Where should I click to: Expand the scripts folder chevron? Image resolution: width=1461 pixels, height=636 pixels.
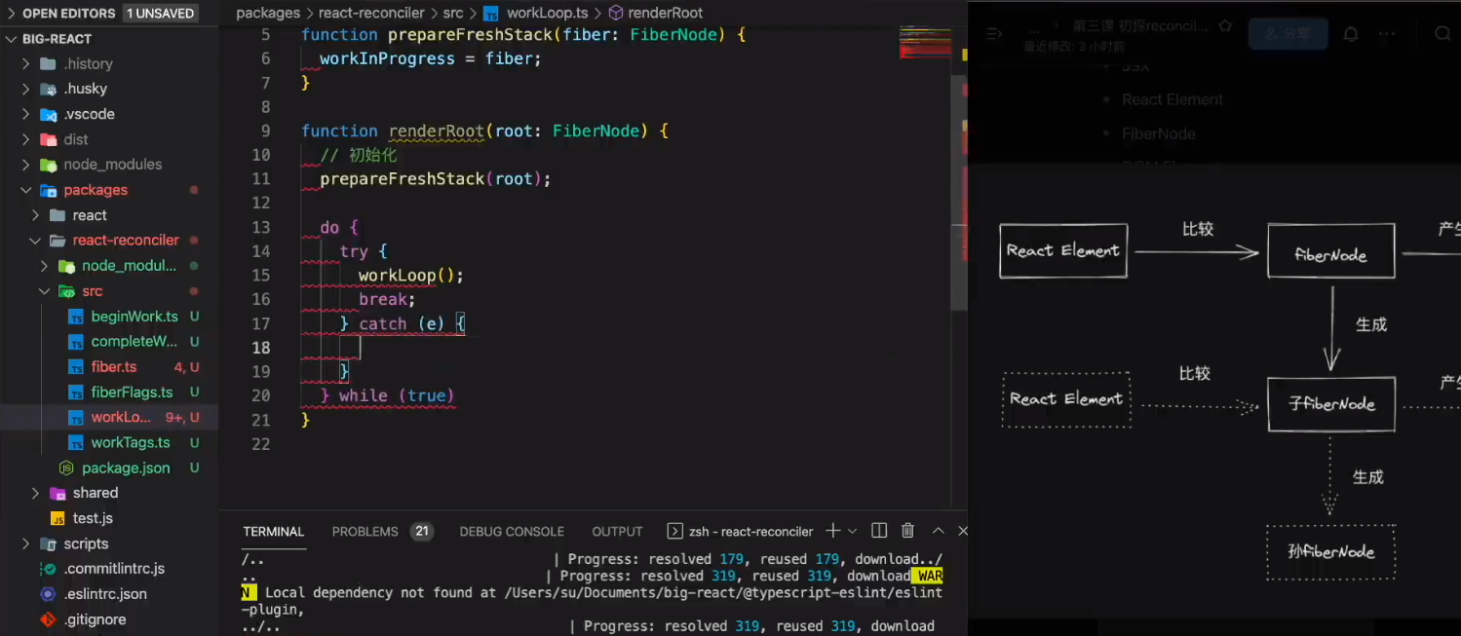25,543
